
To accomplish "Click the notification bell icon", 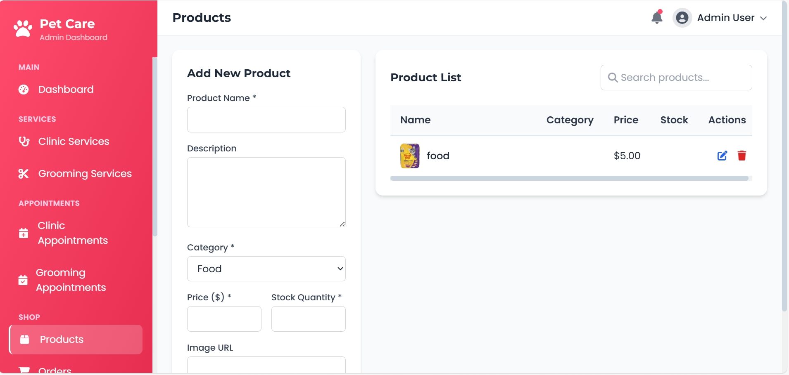I will tap(656, 18).
